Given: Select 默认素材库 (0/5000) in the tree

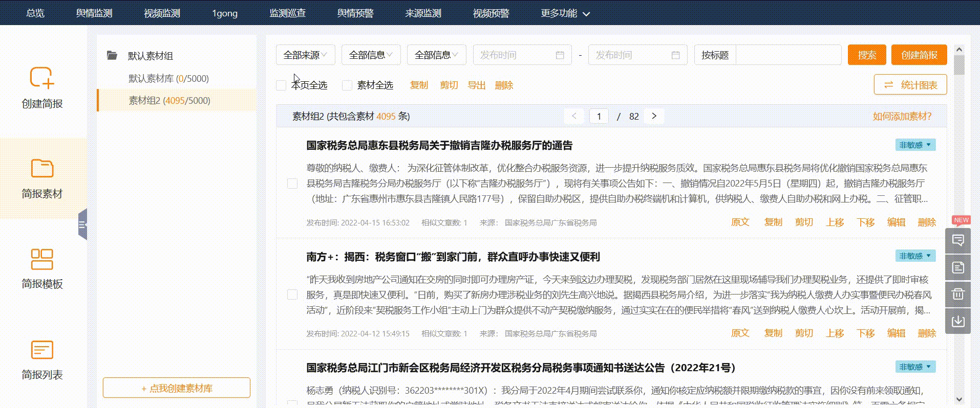Looking at the screenshot, I should point(168,78).
